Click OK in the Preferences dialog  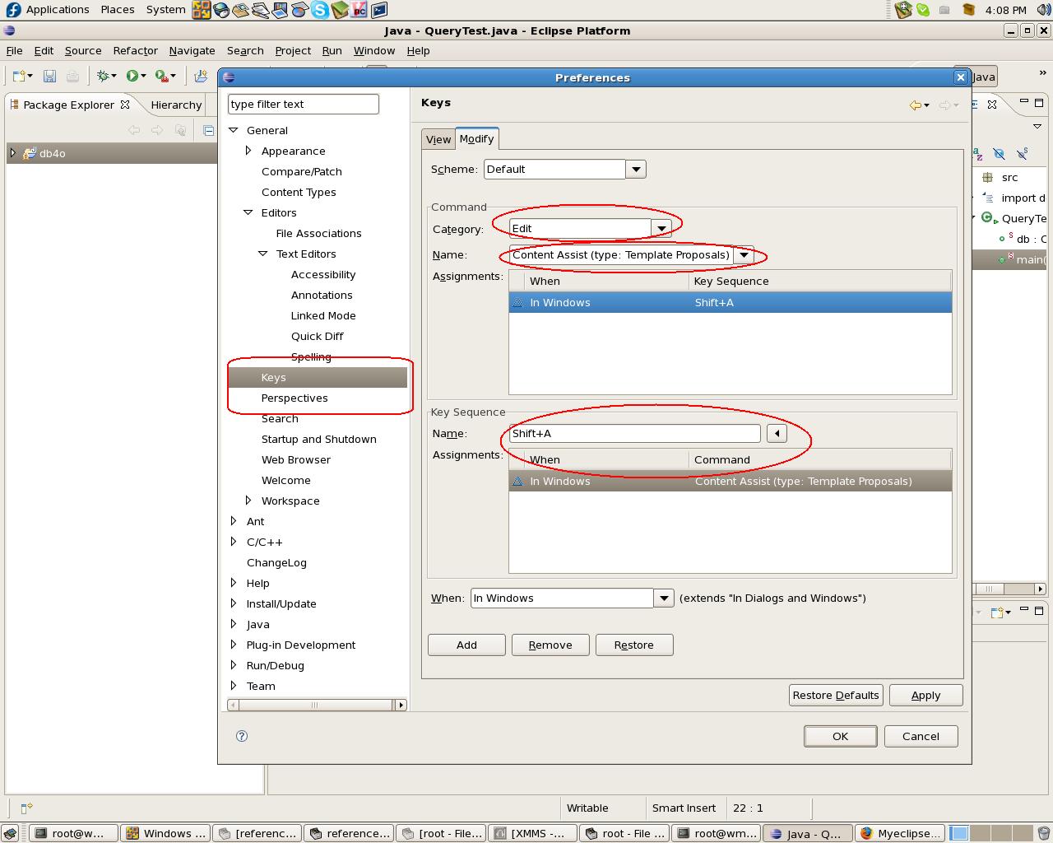840,736
